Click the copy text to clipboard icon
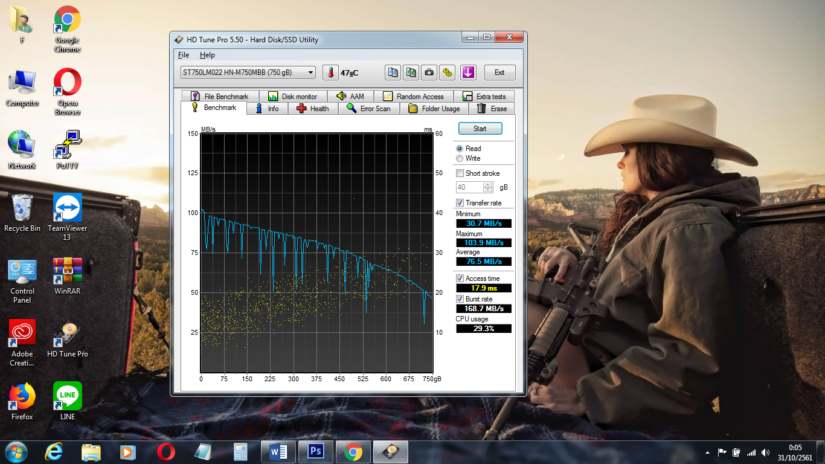This screenshot has height=464, width=825. tap(393, 72)
